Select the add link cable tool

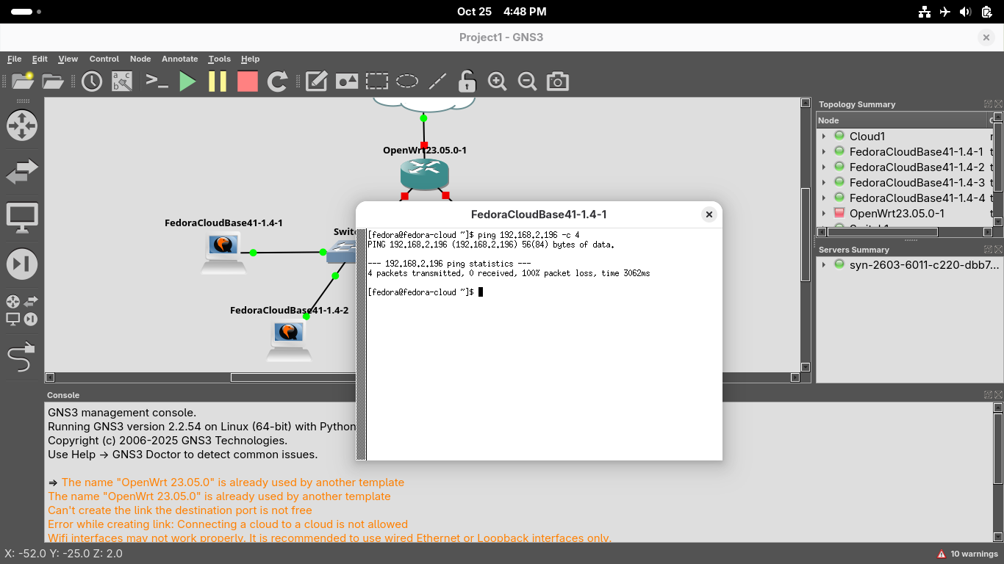pos(21,358)
